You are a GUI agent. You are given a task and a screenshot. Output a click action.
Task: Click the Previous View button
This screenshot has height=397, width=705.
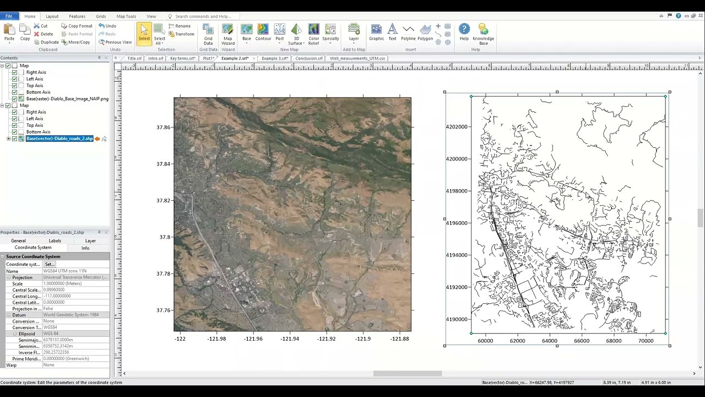(x=115, y=42)
